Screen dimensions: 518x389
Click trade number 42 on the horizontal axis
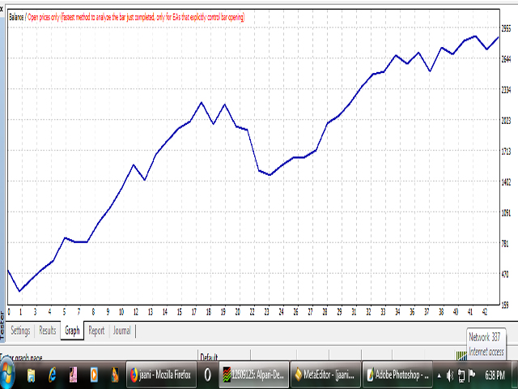(485, 312)
